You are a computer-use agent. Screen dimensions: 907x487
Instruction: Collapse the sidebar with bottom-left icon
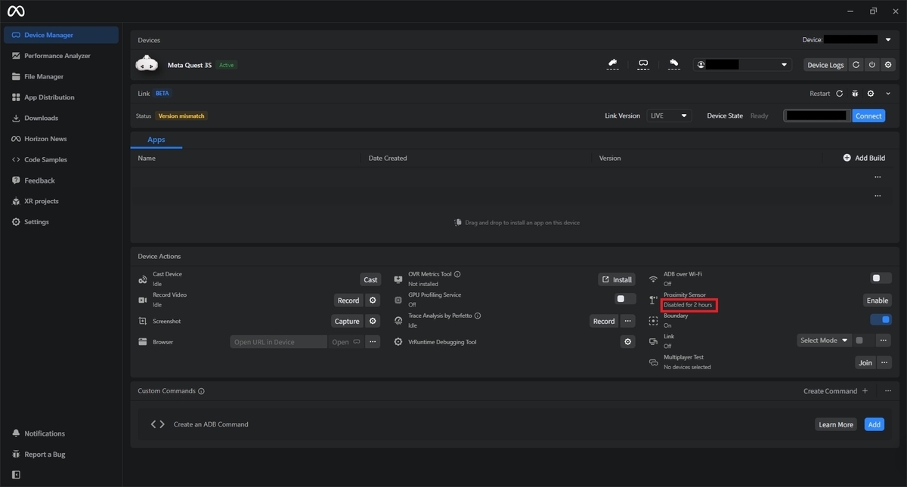click(17, 475)
